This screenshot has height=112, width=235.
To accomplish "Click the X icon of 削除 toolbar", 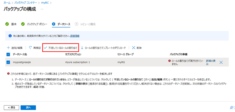I will tap(133, 48).
